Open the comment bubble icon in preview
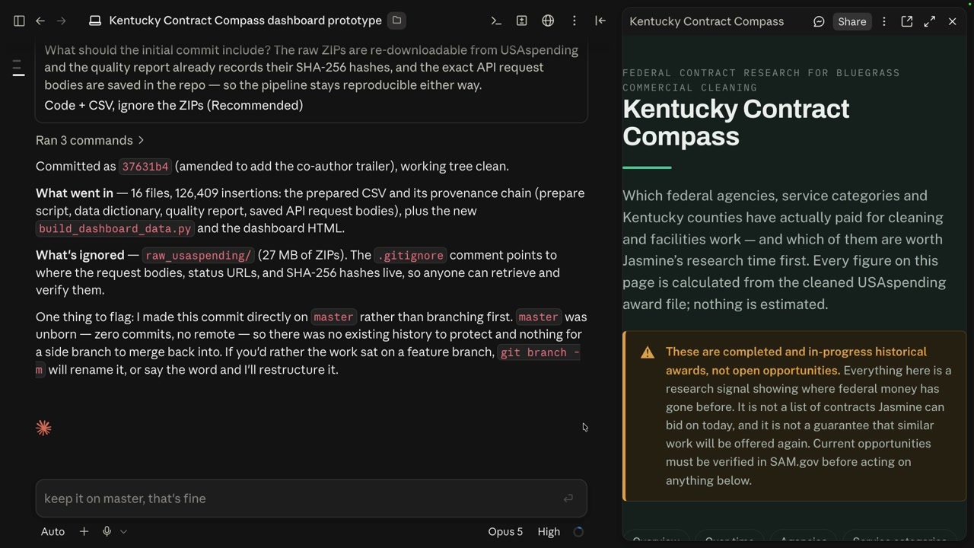The height and width of the screenshot is (548, 974). (x=819, y=21)
